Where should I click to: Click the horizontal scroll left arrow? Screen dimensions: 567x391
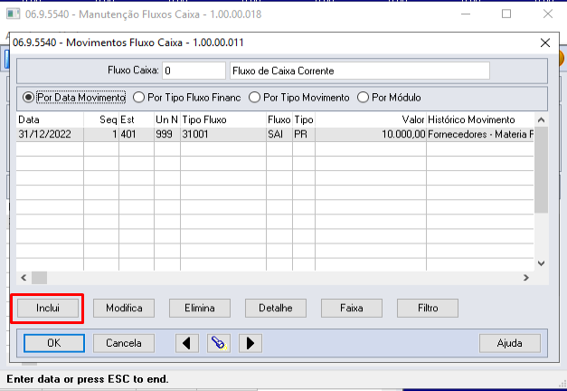pyautogui.click(x=24, y=278)
